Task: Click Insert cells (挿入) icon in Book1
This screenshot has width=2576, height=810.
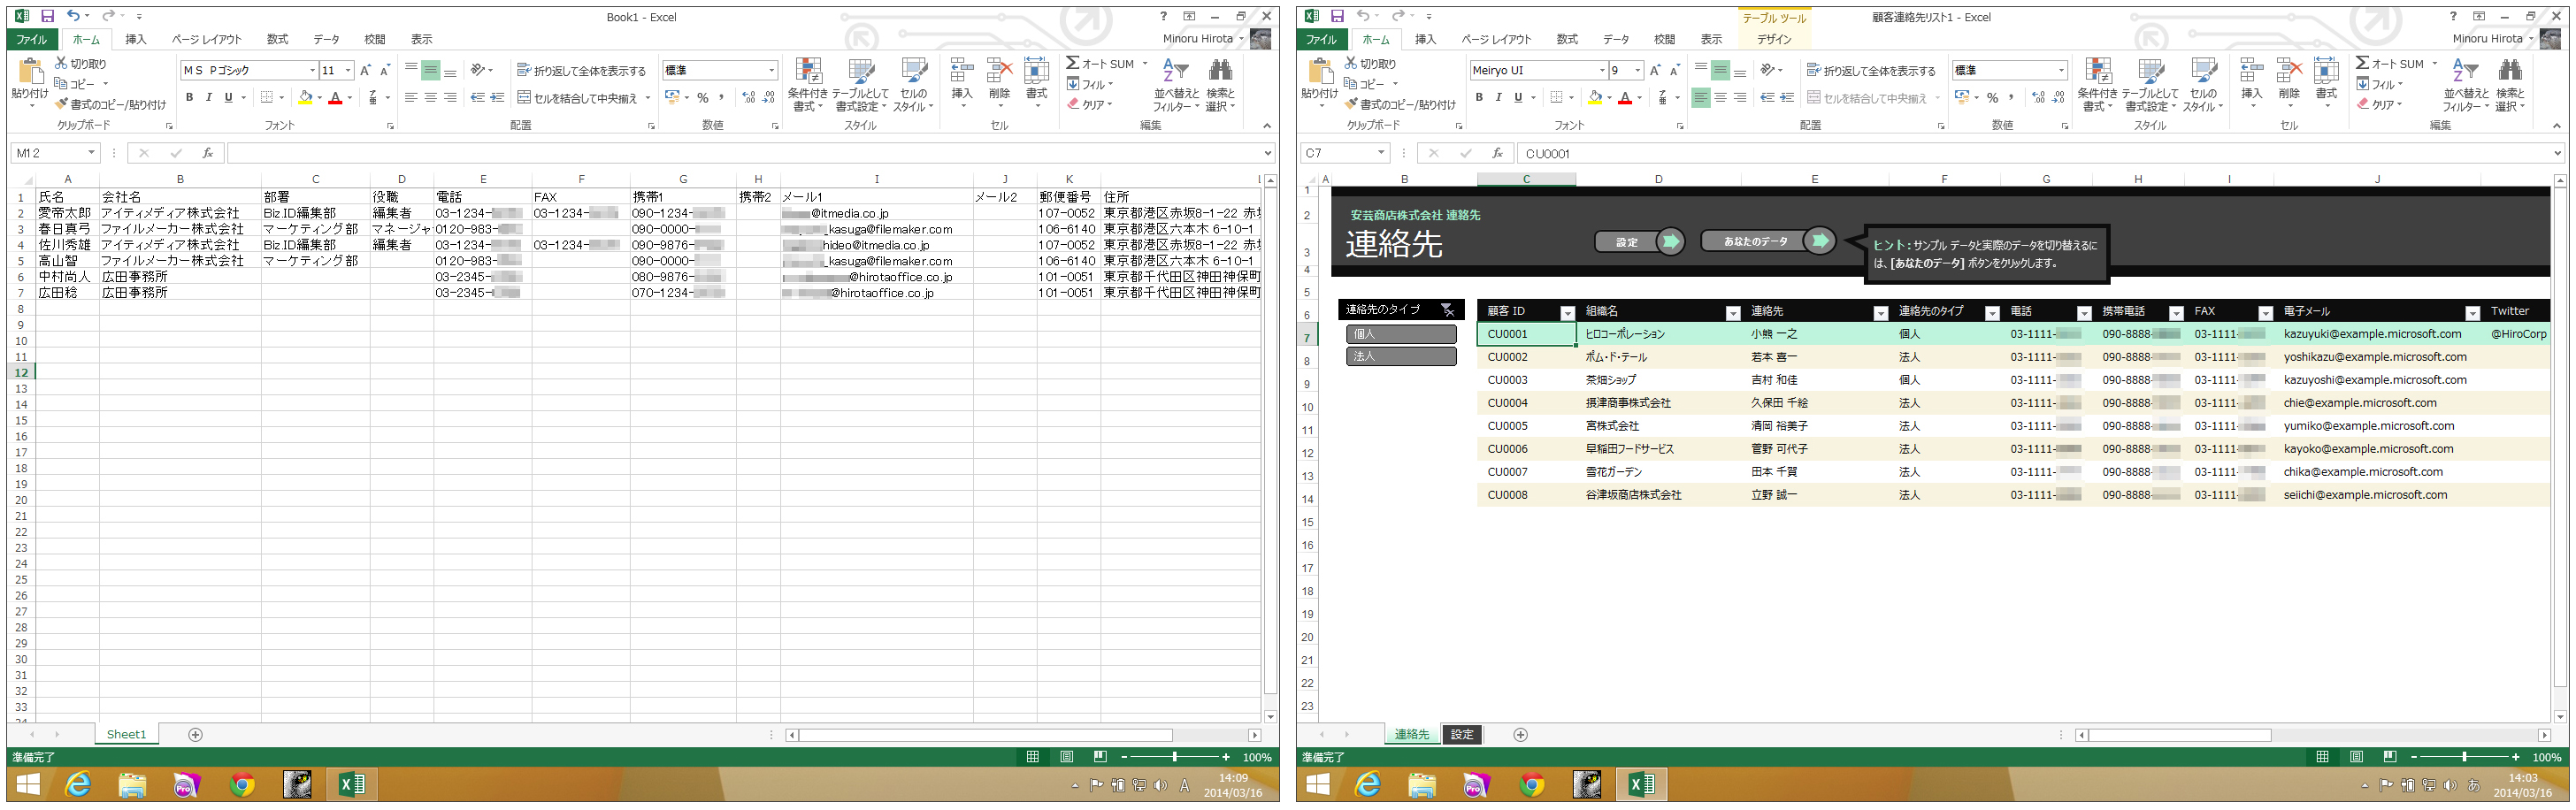Action: 961,72
